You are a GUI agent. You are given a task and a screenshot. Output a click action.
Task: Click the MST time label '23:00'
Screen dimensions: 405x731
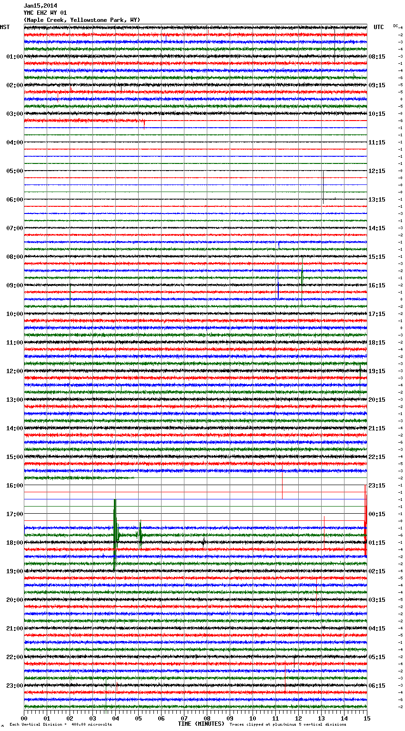pos(14,686)
